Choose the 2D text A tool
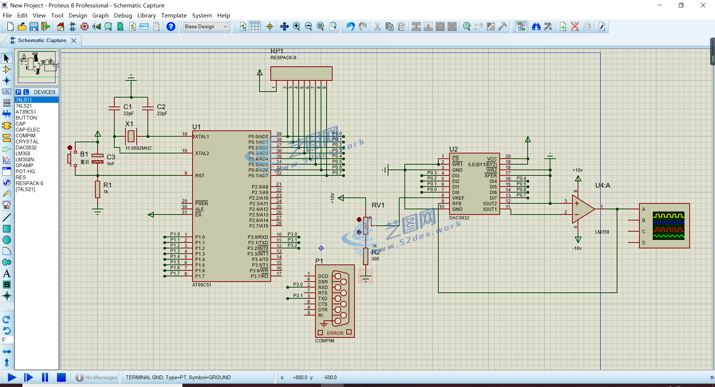The image size is (715, 387). (x=7, y=274)
